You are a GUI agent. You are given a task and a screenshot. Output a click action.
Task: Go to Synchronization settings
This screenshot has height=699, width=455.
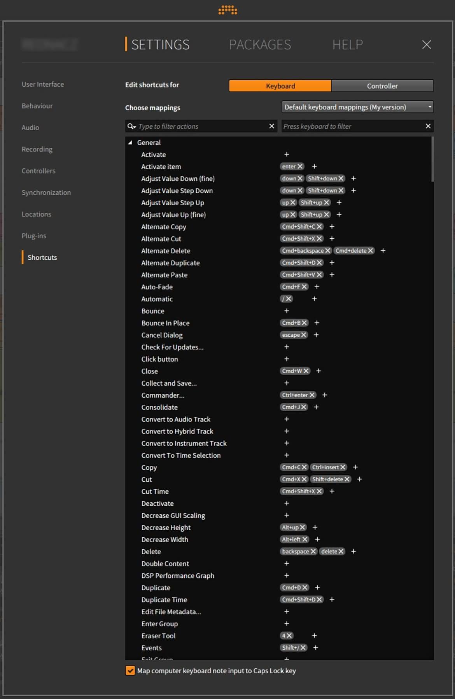(x=46, y=192)
